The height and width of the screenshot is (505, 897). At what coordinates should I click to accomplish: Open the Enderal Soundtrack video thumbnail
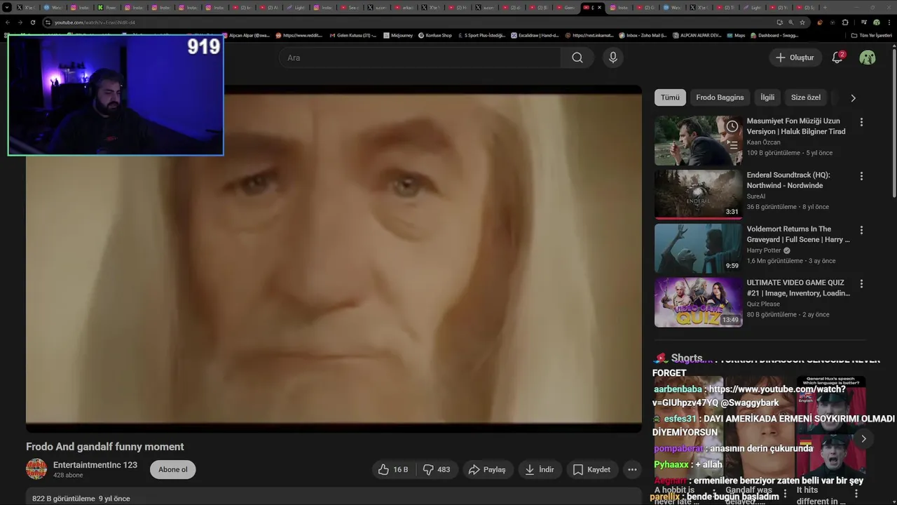[x=698, y=194]
